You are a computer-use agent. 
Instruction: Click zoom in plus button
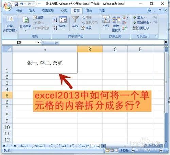click(x=161, y=150)
